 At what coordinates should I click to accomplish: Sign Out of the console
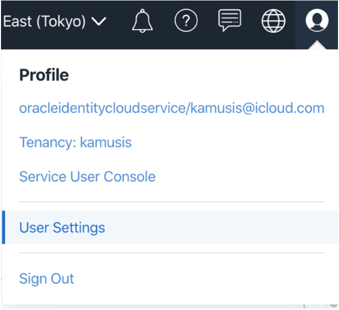pos(46,278)
